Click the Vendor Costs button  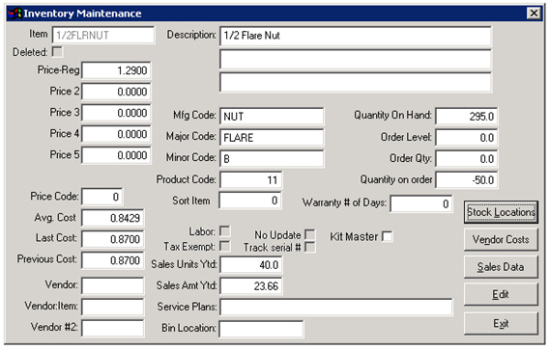tap(501, 240)
